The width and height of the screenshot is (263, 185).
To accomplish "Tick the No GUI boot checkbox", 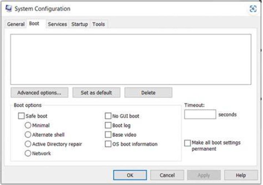I will tap(108, 116).
